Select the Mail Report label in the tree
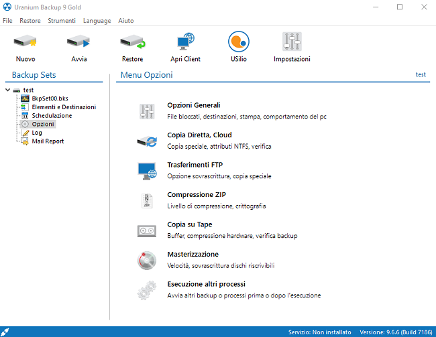 click(48, 141)
